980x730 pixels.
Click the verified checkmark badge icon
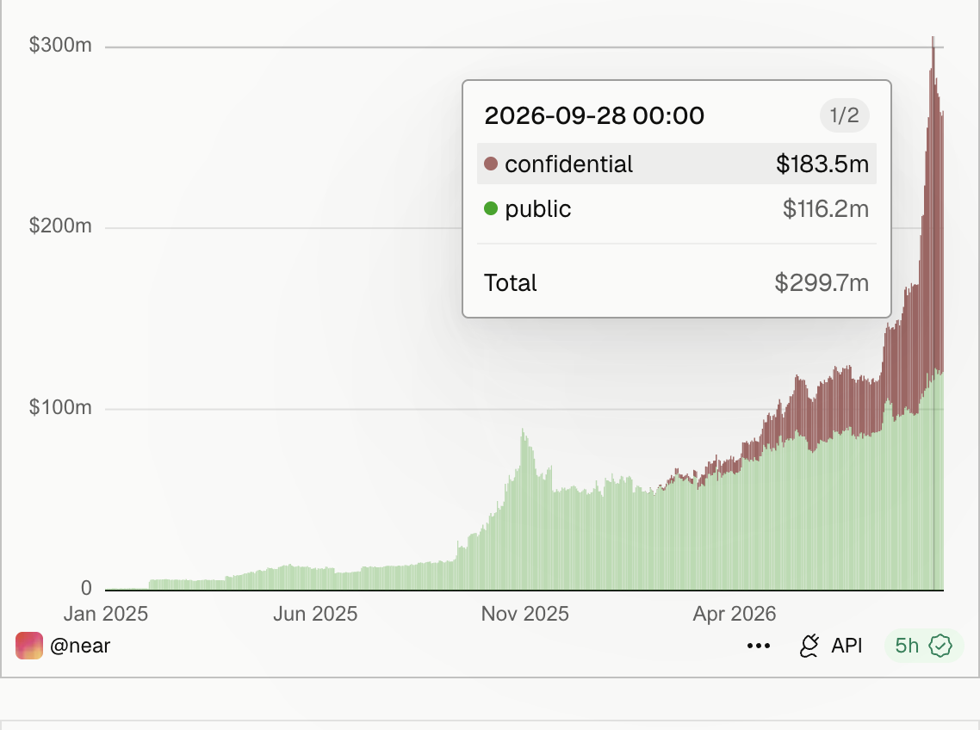point(940,646)
